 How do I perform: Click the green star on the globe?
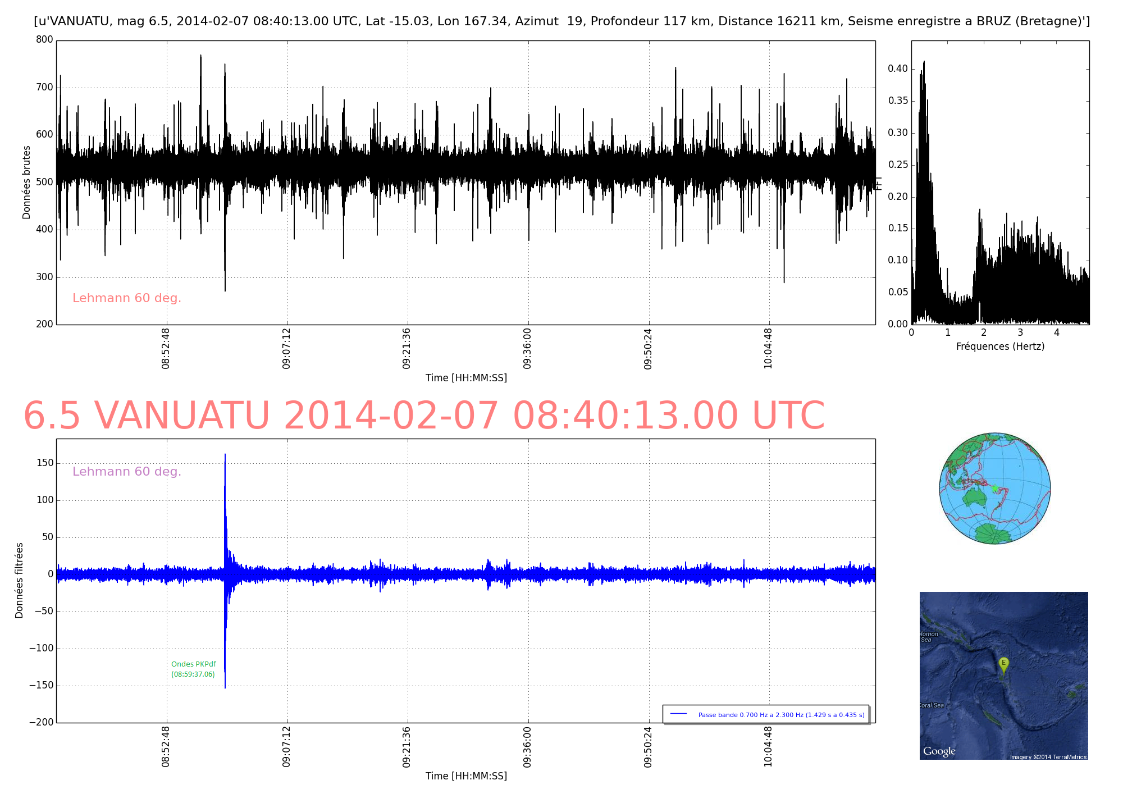tap(995, 488)
